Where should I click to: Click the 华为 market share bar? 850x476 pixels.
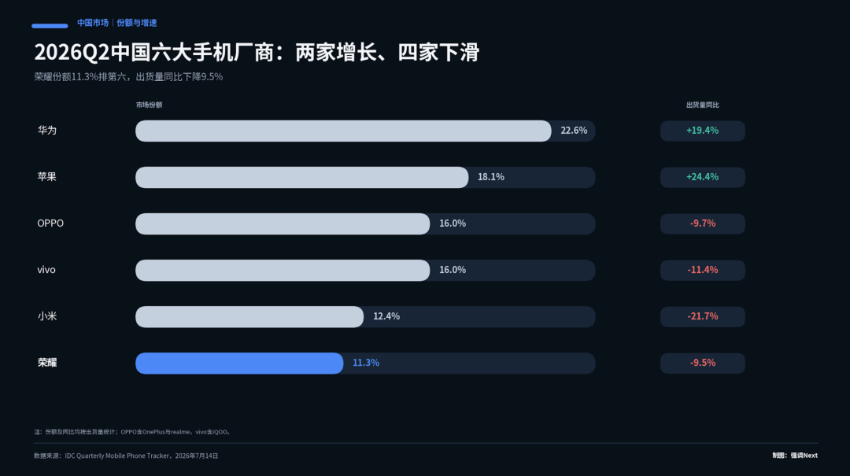343,131
